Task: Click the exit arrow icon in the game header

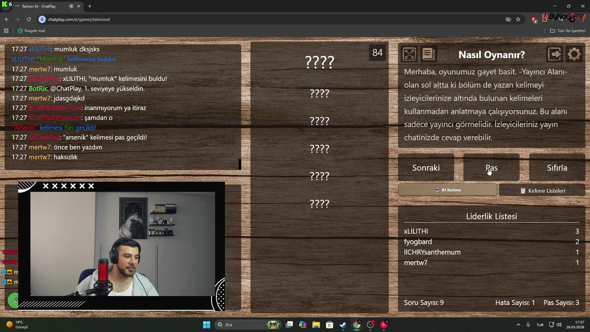Action: coord(555,54)
